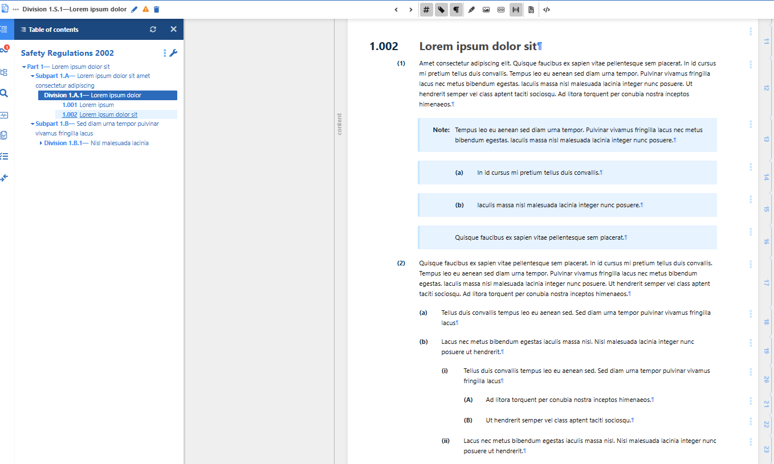
Task: Click the paragraph (B) 'Ut hendrerit semper' text
Action: 558,420
